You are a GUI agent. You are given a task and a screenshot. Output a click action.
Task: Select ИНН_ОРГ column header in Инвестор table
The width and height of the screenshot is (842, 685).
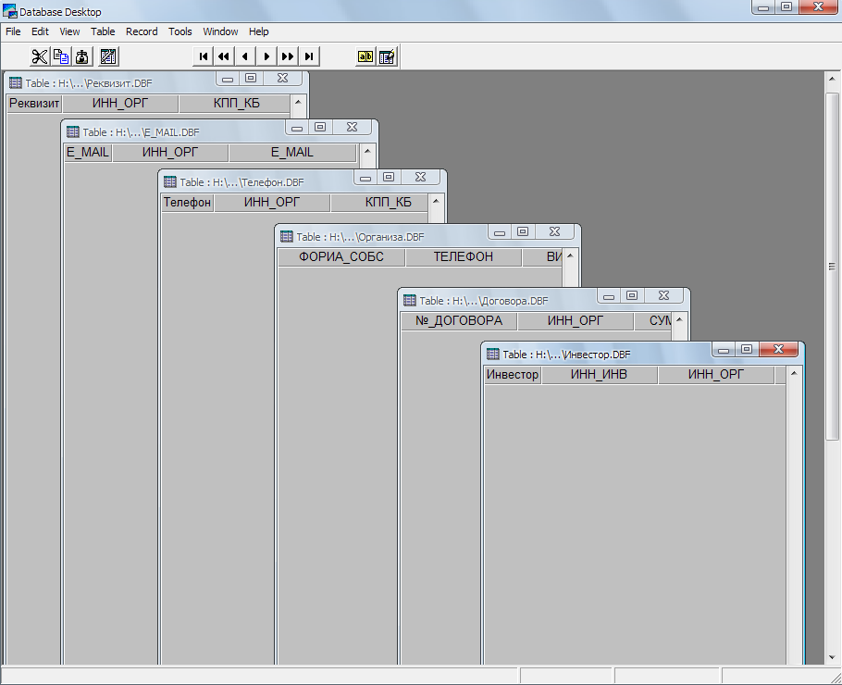(x=716, y=375)
